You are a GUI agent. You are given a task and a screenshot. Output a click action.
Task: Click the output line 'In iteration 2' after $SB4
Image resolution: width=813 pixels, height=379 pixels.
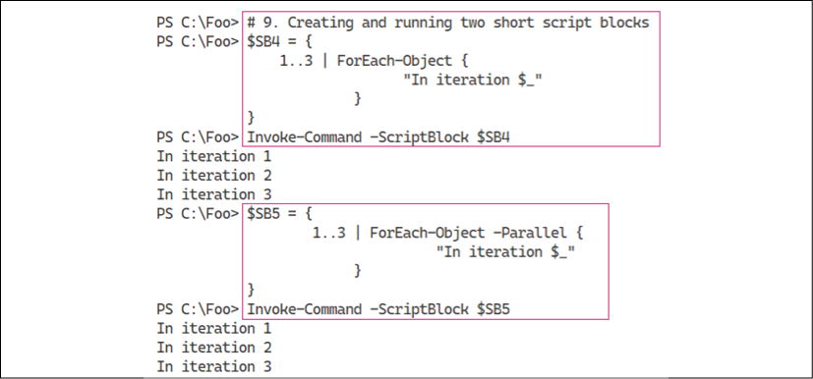pyautogui.click(x=214, y=176)
